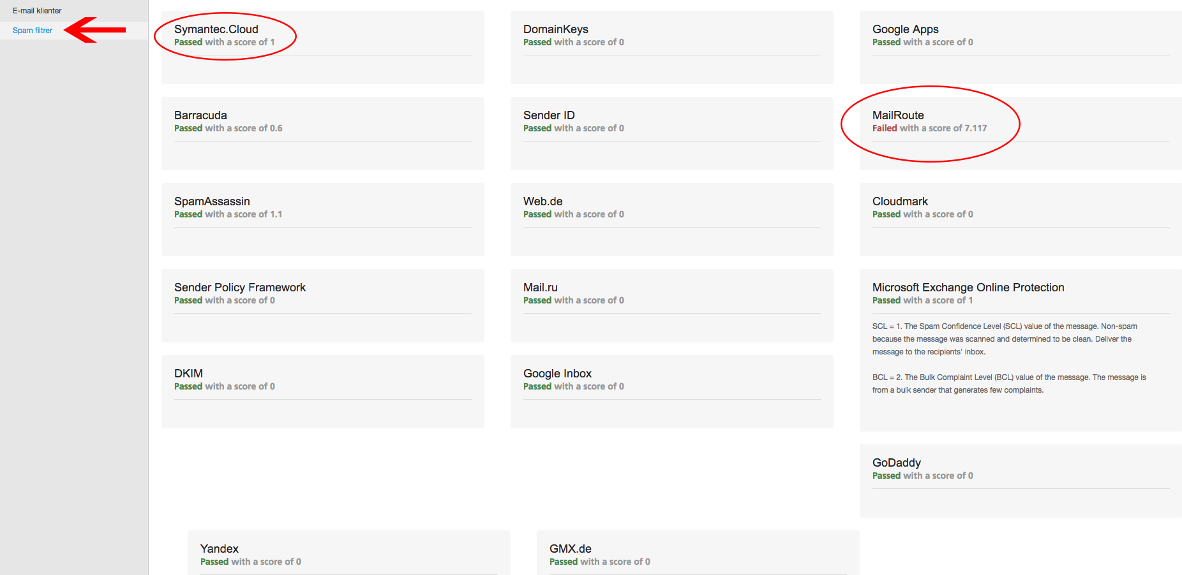Viewport: 1182px width, 575px height.
Task: Select 'Failed with a score of 7.117' text
Action: click(x=930, y=128)
